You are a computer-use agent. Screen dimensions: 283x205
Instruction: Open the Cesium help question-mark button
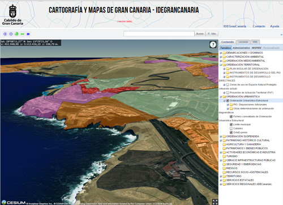pos(213,45)
